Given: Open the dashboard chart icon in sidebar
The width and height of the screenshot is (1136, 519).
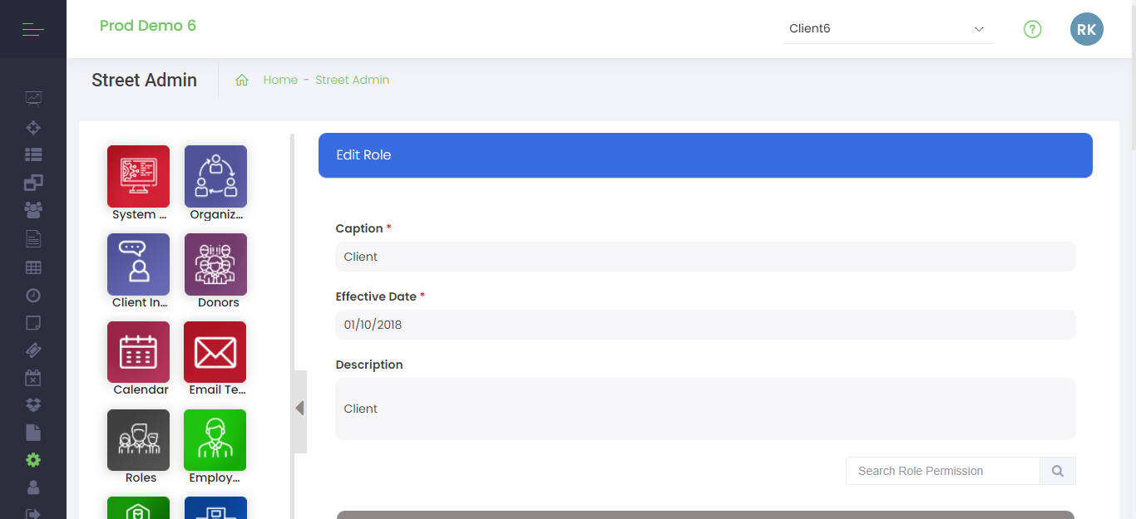Looking at the screenshot, I should coord(33,98).
